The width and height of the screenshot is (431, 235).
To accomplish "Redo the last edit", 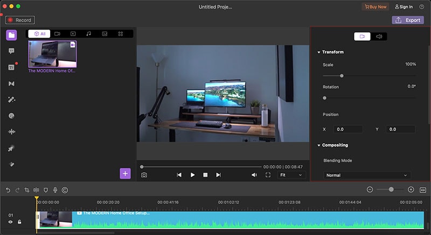I will tap(17, 190).
